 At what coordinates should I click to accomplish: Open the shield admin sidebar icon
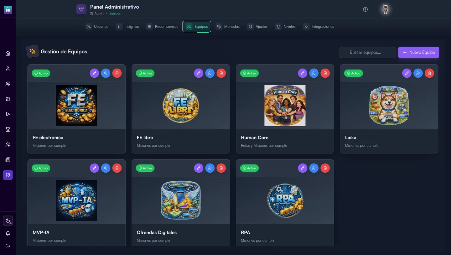[8, 175]
